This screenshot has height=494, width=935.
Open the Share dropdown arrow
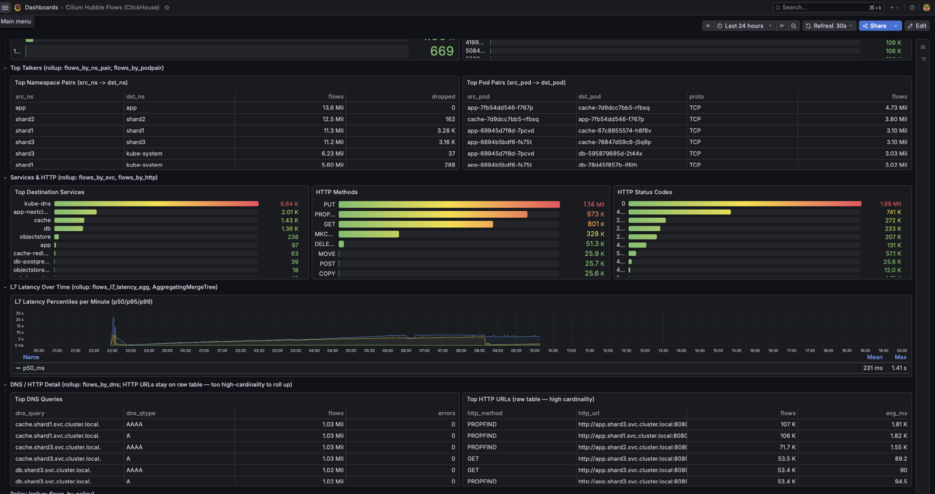[896, 26]
